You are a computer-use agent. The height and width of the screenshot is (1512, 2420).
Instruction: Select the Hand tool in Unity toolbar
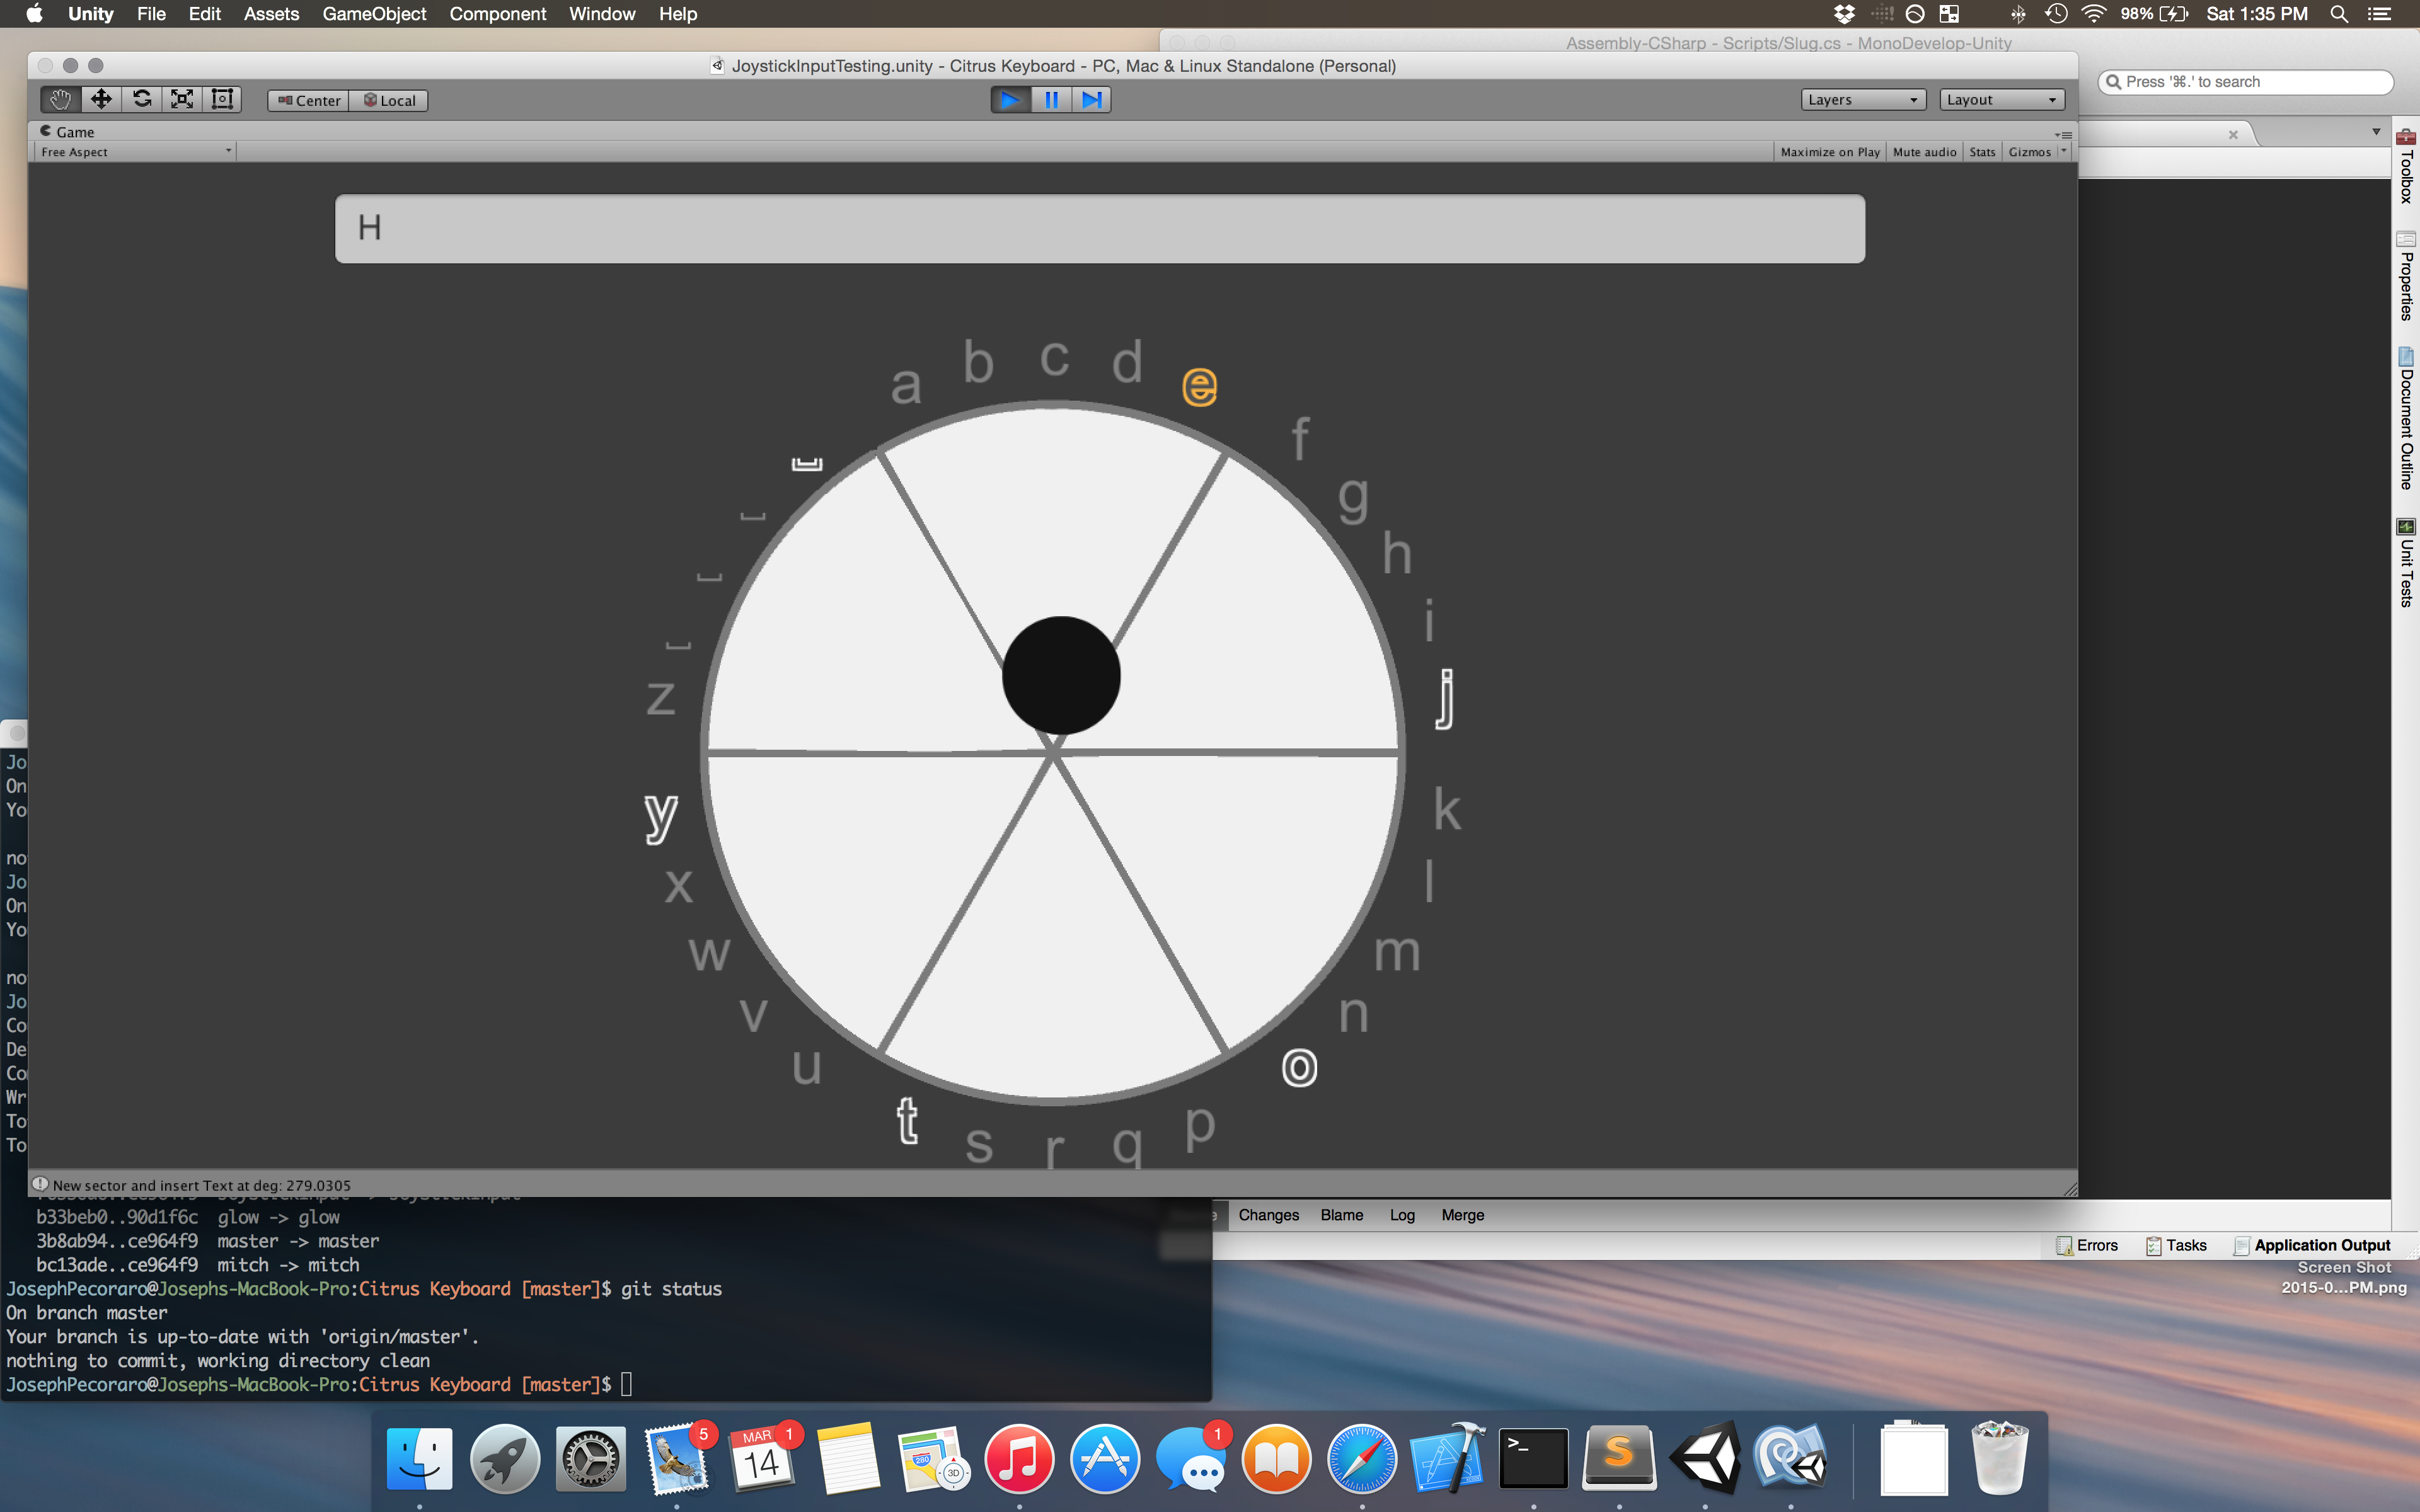60,99
